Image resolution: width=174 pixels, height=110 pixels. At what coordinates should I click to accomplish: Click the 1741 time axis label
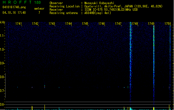tap(19, 24)
